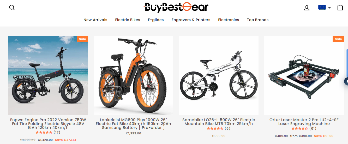This screenshot has width=348, height=144.
Task: Open the shopping cart icon
Action: point(340,8)
